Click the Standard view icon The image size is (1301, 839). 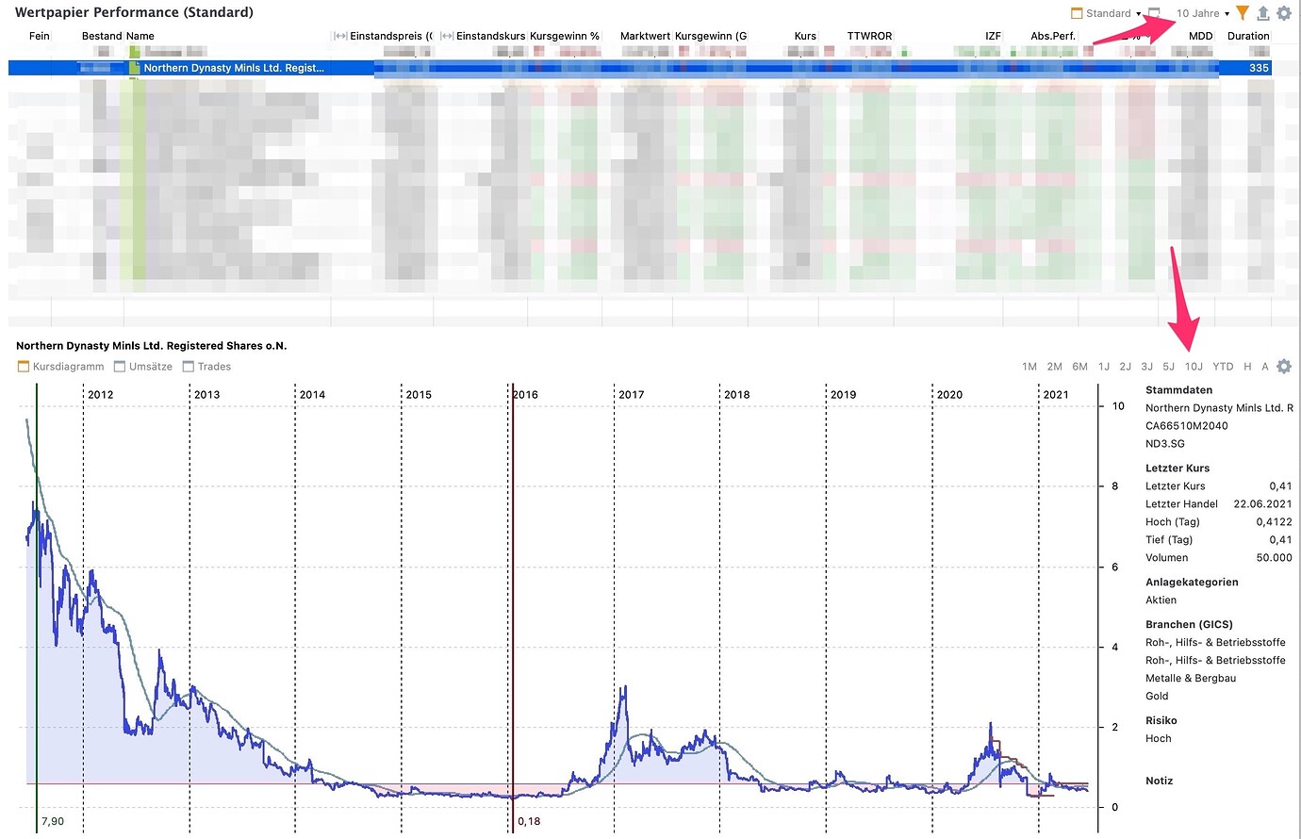(x=1078, y=13)
